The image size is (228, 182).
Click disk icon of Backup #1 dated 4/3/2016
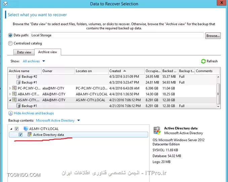click(18, 82)
